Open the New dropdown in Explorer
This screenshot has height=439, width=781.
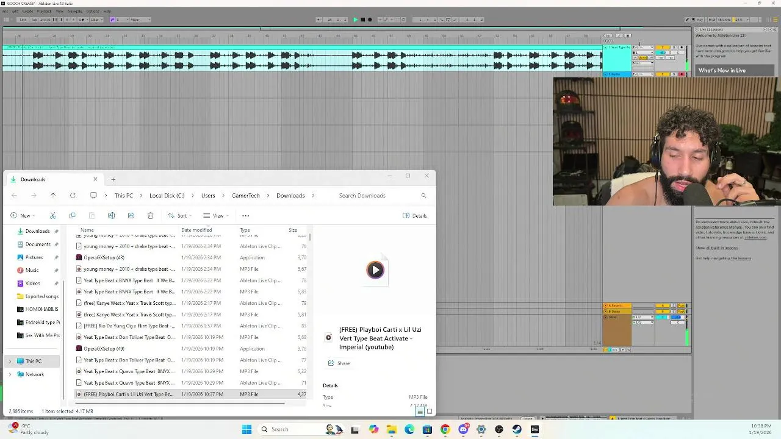[x=22, y=215]
